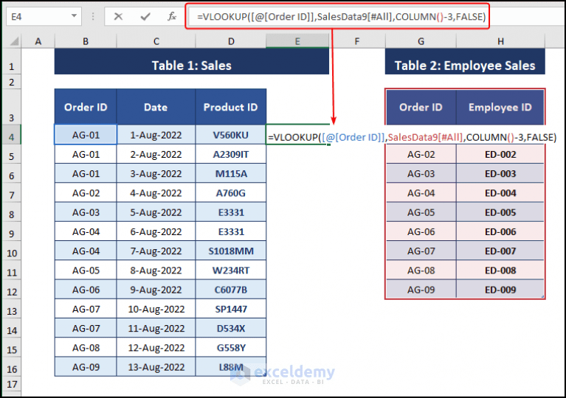Click the Table 2 'AG-06' order cell
Viewport: 566px width, 398px height.
pos(421,232)
